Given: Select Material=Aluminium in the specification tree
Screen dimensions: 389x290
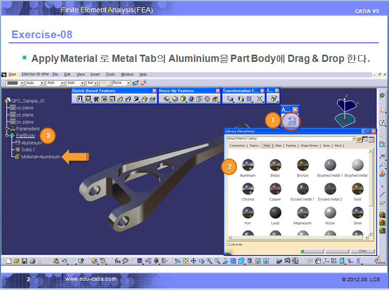Looking at the screenshot, I should 40,156.
